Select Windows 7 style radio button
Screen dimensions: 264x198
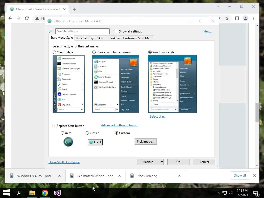point(150,52)
